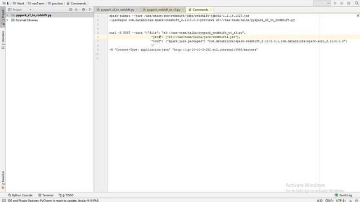360x202 pixels.
Task: Switch to the pyspark_s3_to_redshift.py editor tab
Action: [x=117, y=10]
